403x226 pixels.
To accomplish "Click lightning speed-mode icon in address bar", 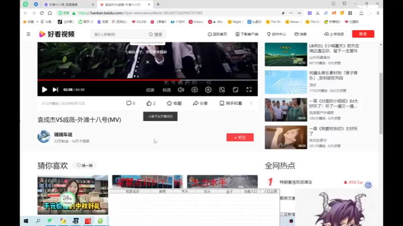I will pos(283,13).
